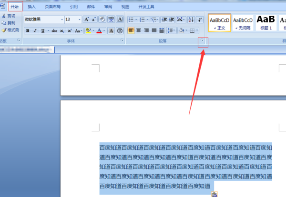Justify the paragraph text
The width and height of the screenshot is (286, 197).
(x=154, y=30)
